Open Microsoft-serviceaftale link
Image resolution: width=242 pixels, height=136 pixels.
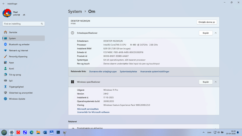coord(88,109)
